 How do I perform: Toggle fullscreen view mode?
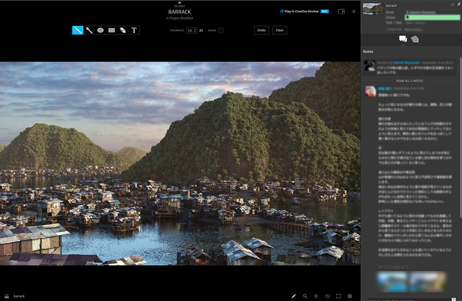339,296
